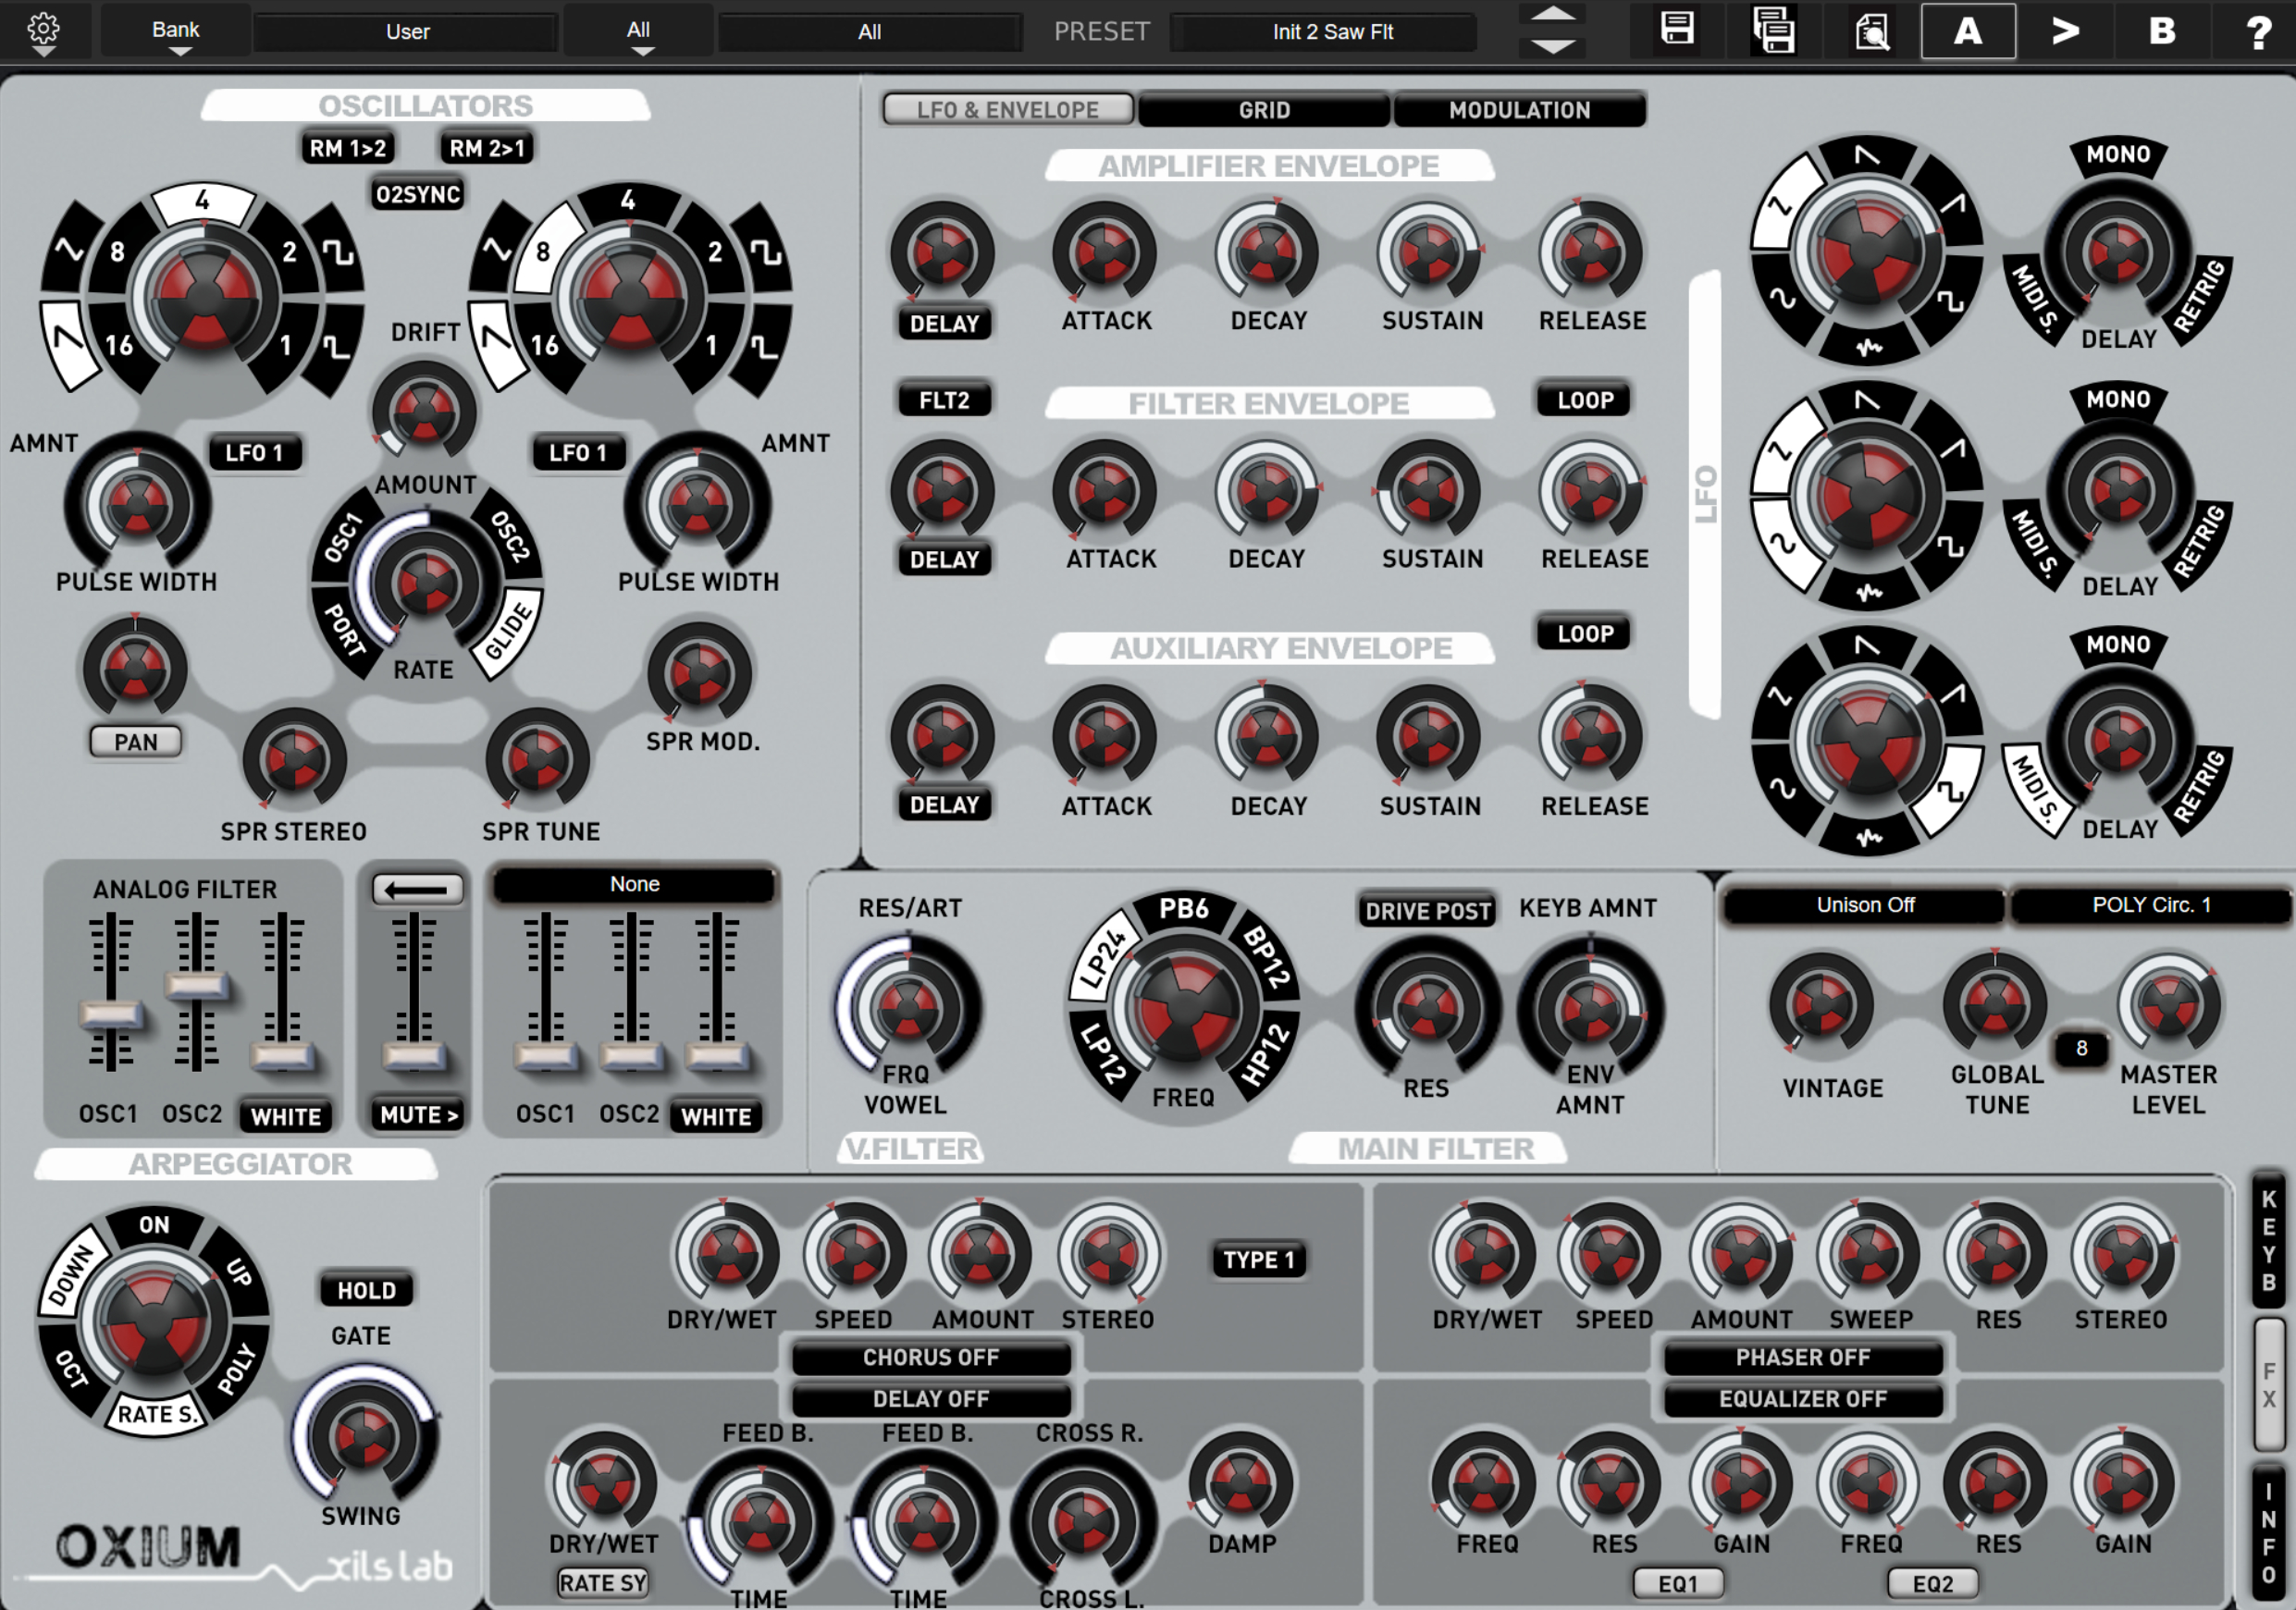Open the POLY Circ. 1 mode dropdown
This screenshot has width=2296, height=1610.
(x=2150, y=904)
